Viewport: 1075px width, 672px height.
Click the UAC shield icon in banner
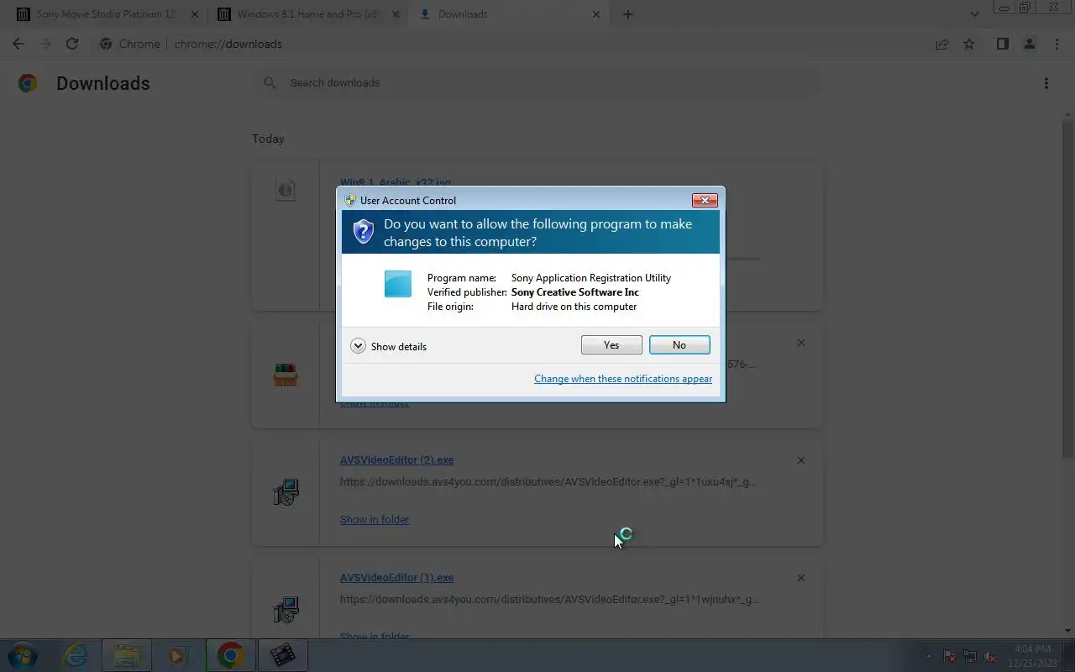[x=363, y=231]
